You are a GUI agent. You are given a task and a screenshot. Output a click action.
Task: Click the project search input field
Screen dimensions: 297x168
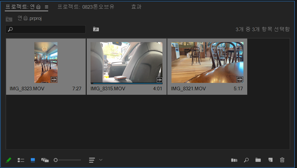click(46, 29)
